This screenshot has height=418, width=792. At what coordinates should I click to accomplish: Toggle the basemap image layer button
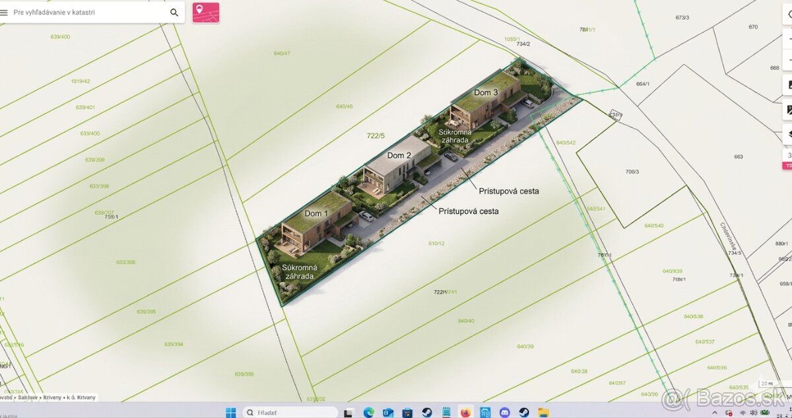(x=789, y=85)
